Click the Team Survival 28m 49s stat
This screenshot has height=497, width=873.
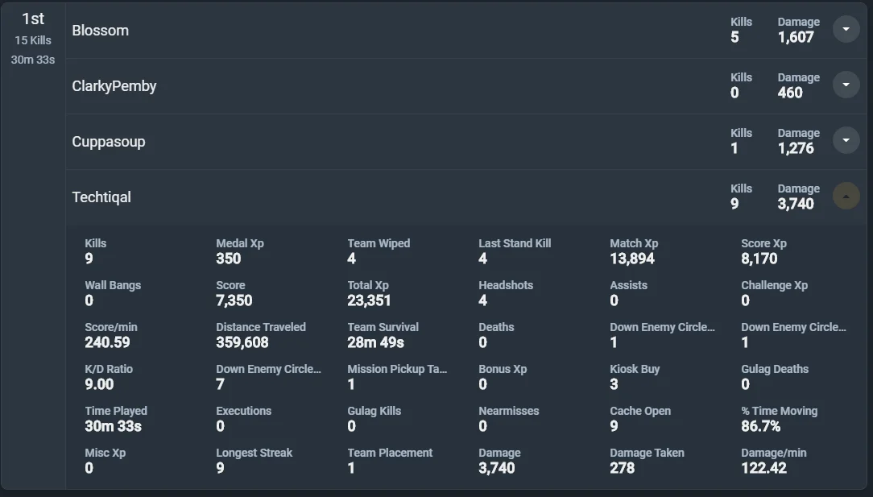point(383,335)
